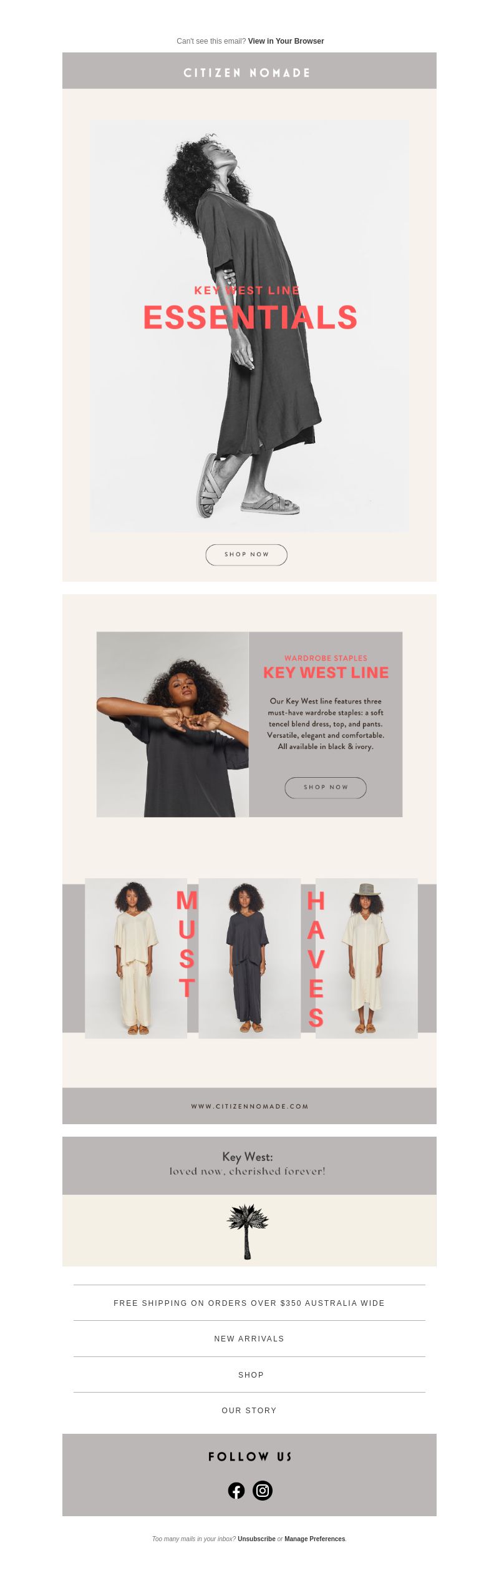Click the Unsubscribe link
Screen dimensions: 499x1573
click(x=256, y=1539)
